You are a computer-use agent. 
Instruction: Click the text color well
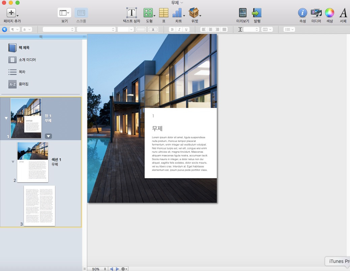(141, 29)
